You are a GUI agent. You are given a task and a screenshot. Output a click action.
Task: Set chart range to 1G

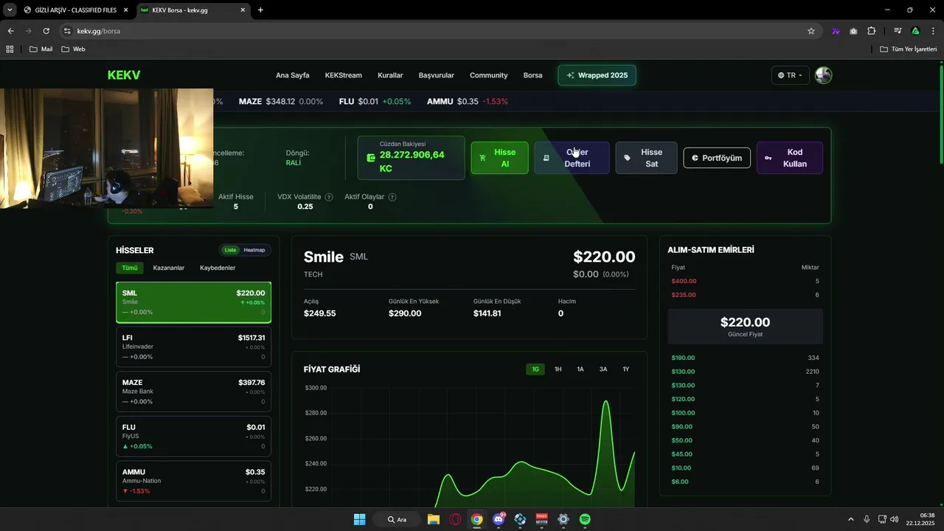point(535,369)
